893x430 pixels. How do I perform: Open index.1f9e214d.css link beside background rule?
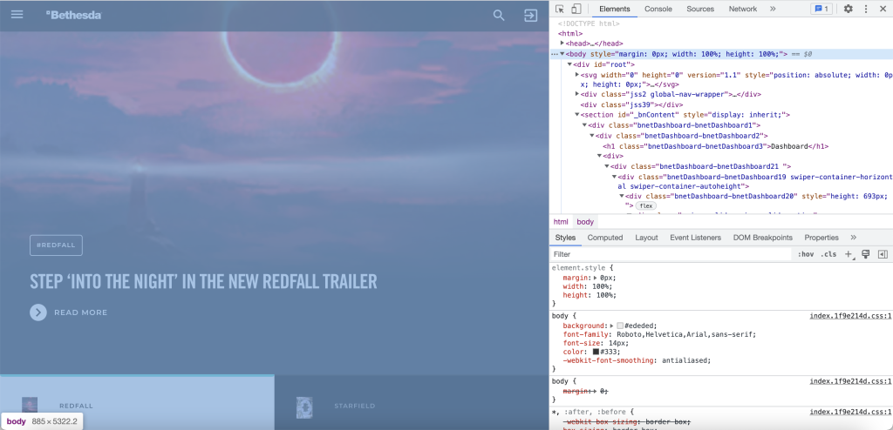pos(850,316)
